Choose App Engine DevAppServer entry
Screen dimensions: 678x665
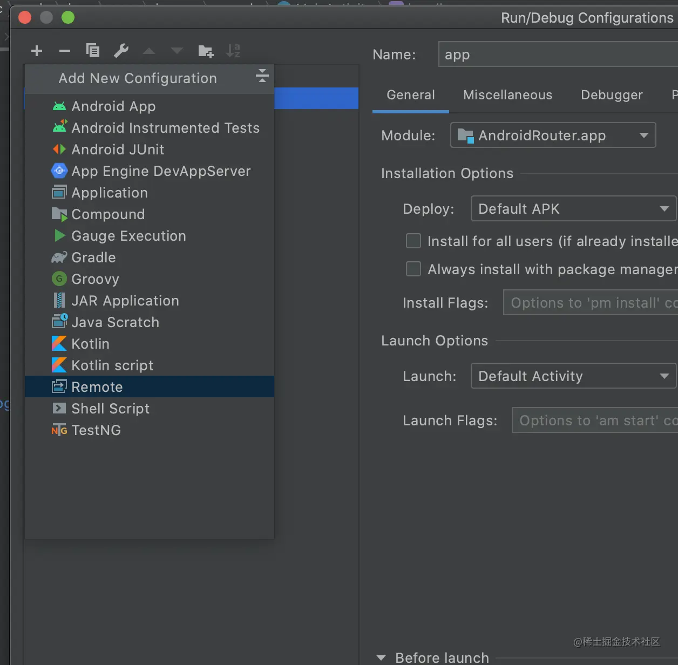point(150,171)
